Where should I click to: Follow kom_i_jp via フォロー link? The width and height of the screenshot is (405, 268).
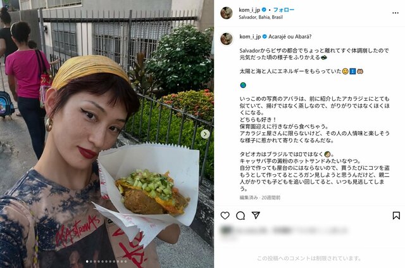(x=283, y=10)
